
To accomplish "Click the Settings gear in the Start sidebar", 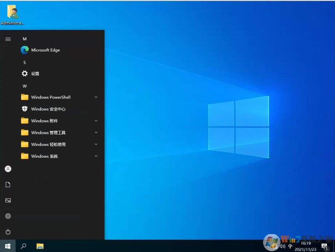I will 8,216.
